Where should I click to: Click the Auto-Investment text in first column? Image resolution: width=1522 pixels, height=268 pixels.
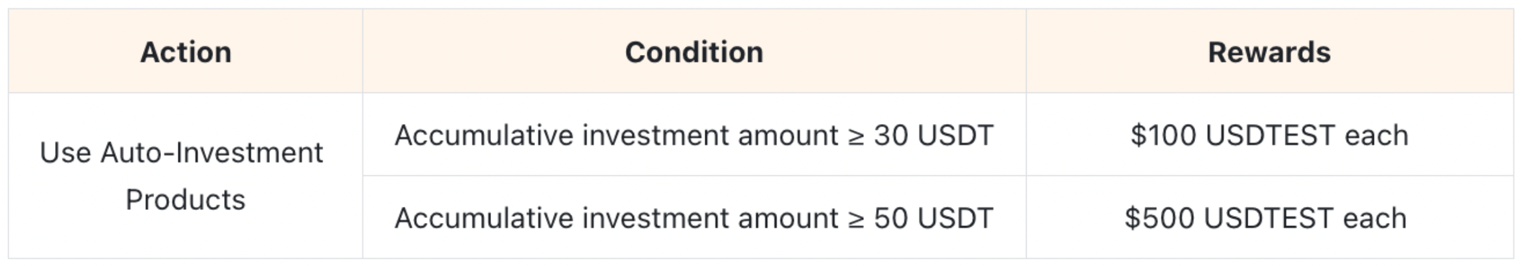pyautogui.click(x=211, y=153)
